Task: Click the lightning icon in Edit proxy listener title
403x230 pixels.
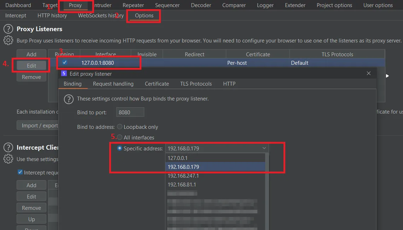Action: coord(64,74)
